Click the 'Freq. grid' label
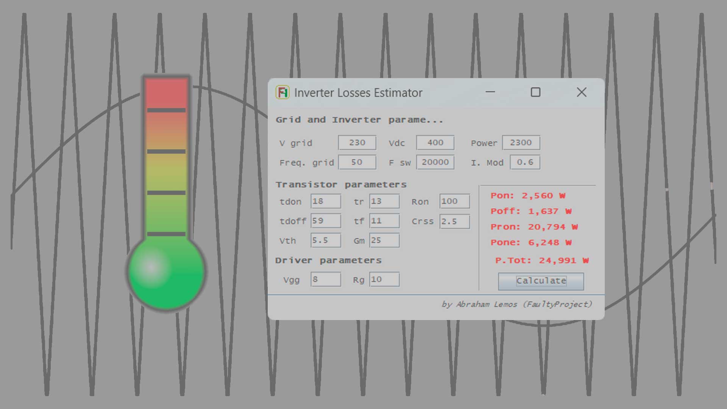The width and height of the screenshot is (727, 409). (x=307, y=163)
